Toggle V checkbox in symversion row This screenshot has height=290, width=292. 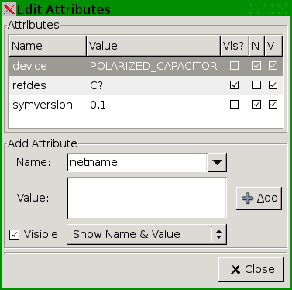[273, 105]
